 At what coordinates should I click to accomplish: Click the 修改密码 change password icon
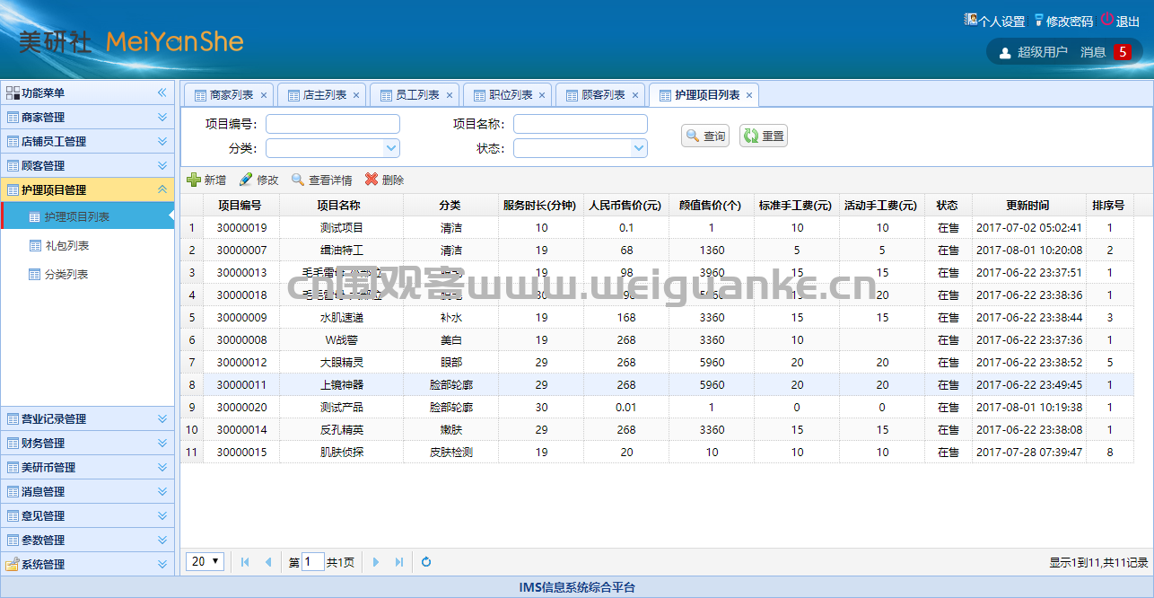coord(1039,20)
